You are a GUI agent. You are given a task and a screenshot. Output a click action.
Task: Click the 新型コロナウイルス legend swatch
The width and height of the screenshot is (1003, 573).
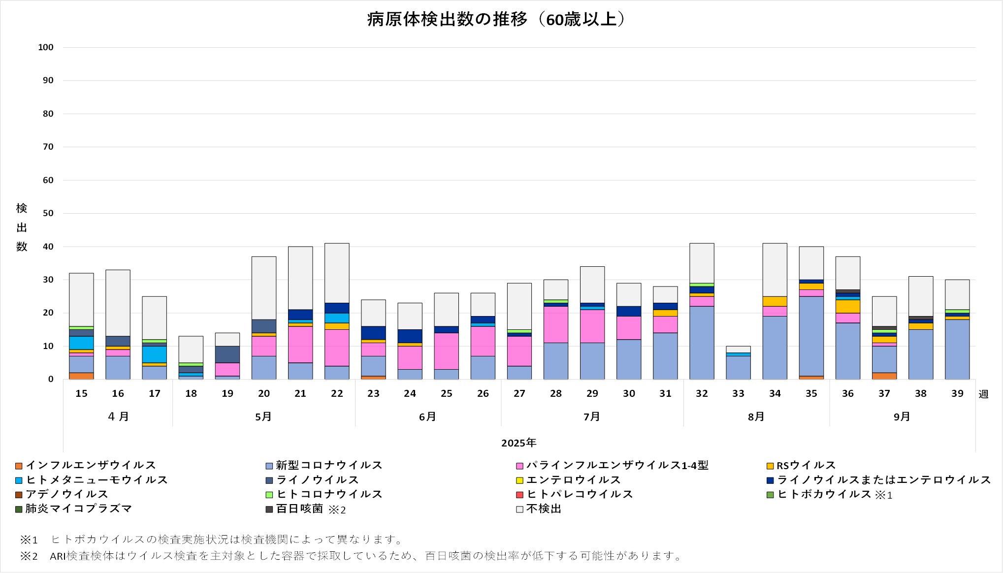269,466
